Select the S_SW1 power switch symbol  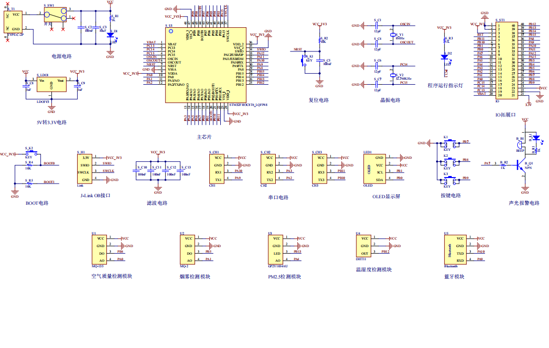click(55, 15)
